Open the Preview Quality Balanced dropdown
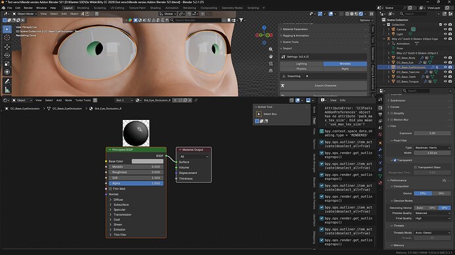Screen dimensions: 455x255 click(x=433, y=213)
